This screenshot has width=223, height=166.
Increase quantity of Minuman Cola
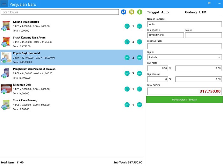(127, 89)
